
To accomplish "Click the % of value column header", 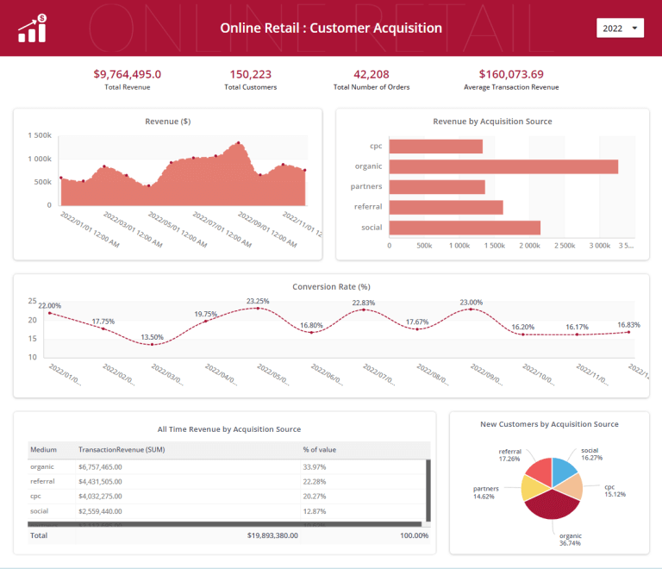I will [324, 450].
